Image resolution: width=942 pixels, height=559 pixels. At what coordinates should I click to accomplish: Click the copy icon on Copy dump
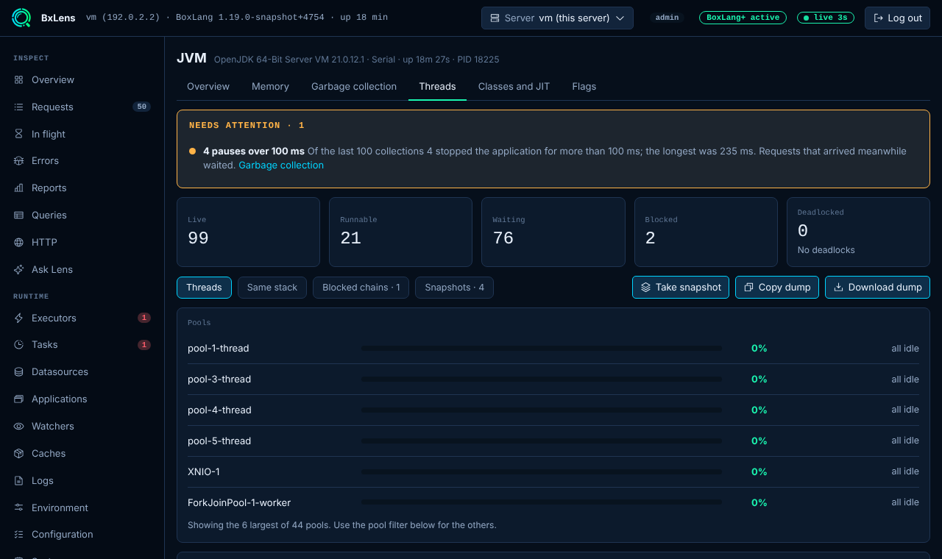pos(748,287)
